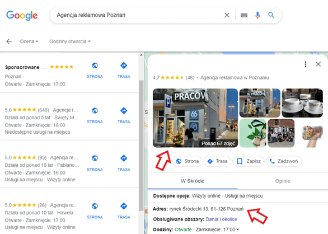Expand Godziny otwarcia filter dropdown
This screenshot has height=234, width=328.
(x=70, y=41)
